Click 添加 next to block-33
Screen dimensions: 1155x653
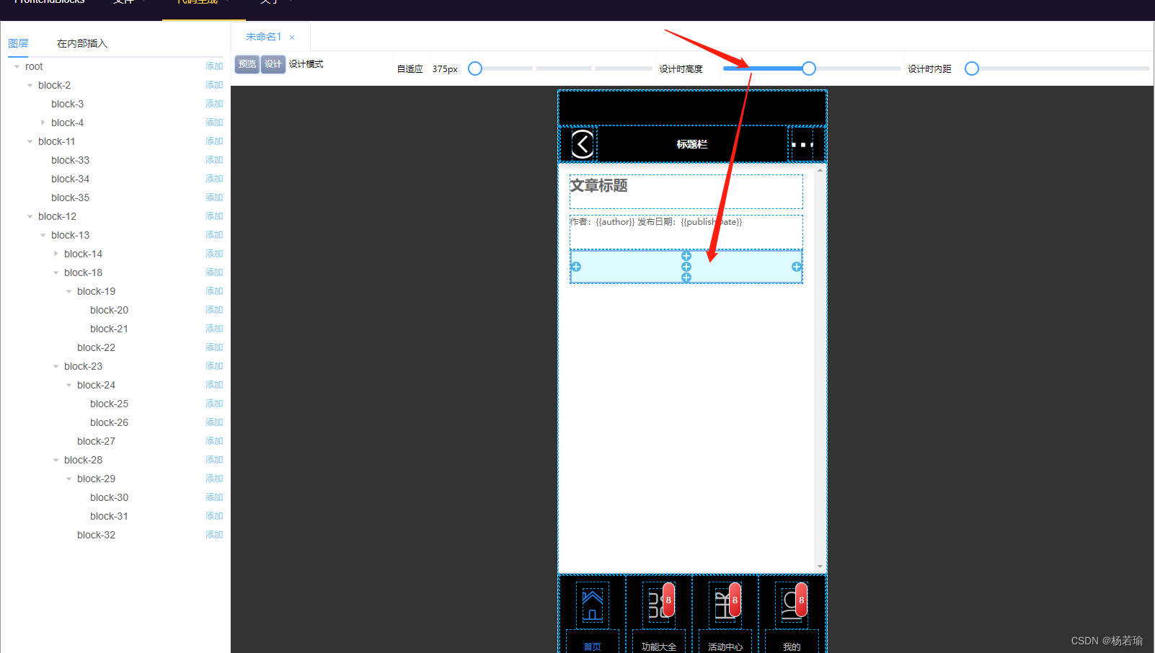(x=214, y=160)
